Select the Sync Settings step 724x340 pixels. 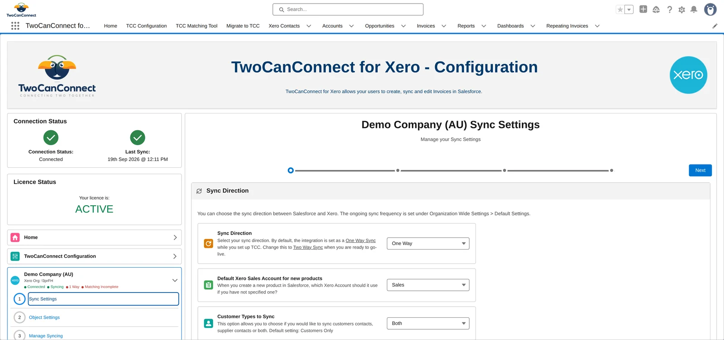click(104, 299)
